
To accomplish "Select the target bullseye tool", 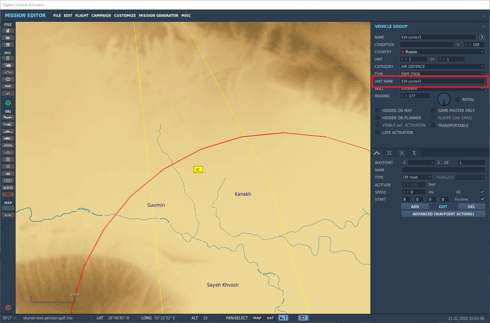I will [8, 159].
